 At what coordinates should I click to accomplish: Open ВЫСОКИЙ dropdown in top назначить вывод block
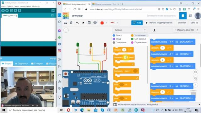(x=186, y=42)
